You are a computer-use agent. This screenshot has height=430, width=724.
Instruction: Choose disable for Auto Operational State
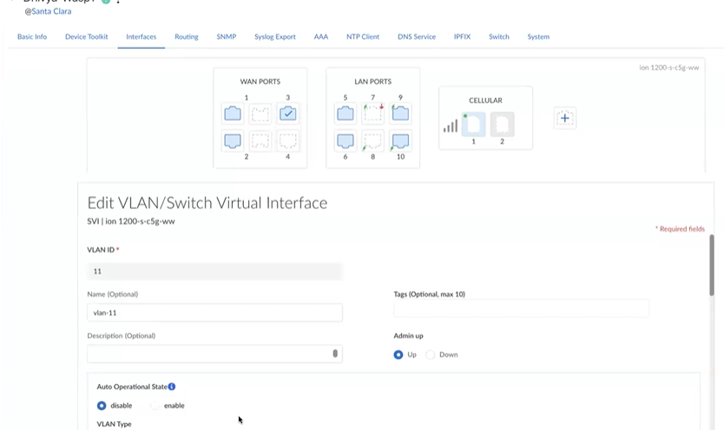(102, 406)
